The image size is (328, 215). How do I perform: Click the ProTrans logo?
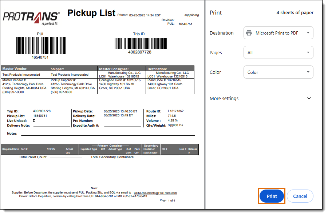[31, 19]
